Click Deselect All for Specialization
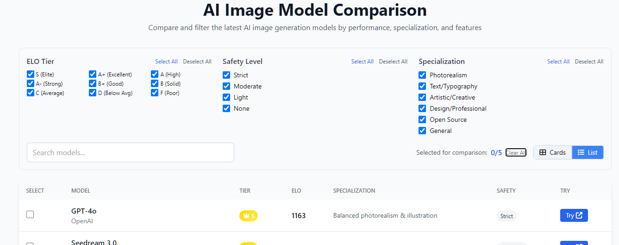Viewport: 619px width, 245px height. click(589, 62)
